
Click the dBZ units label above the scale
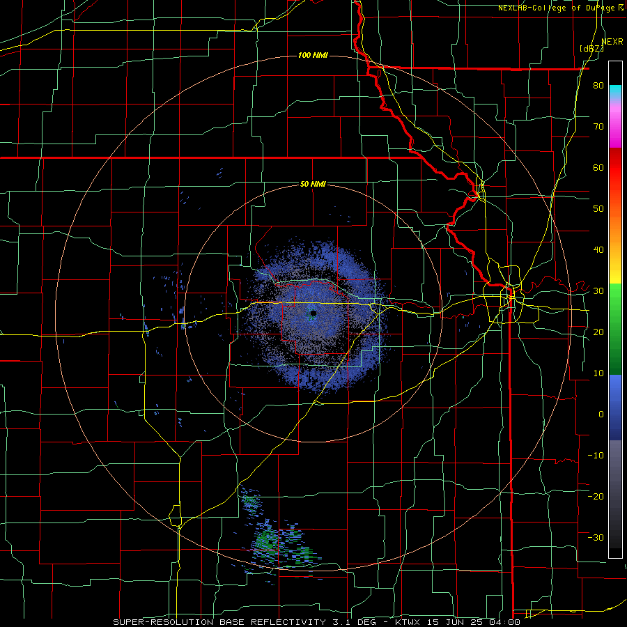point(591,49)
